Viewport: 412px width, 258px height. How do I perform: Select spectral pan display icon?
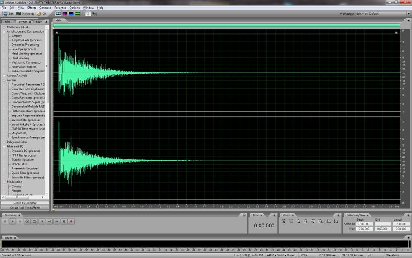(x=71, y=14)
